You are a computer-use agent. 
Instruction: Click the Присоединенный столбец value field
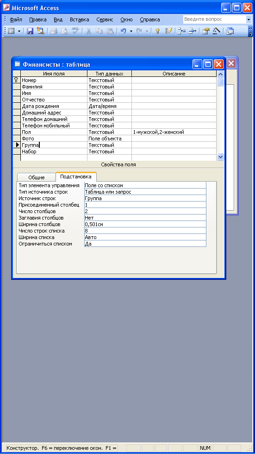tap(145, 205)
